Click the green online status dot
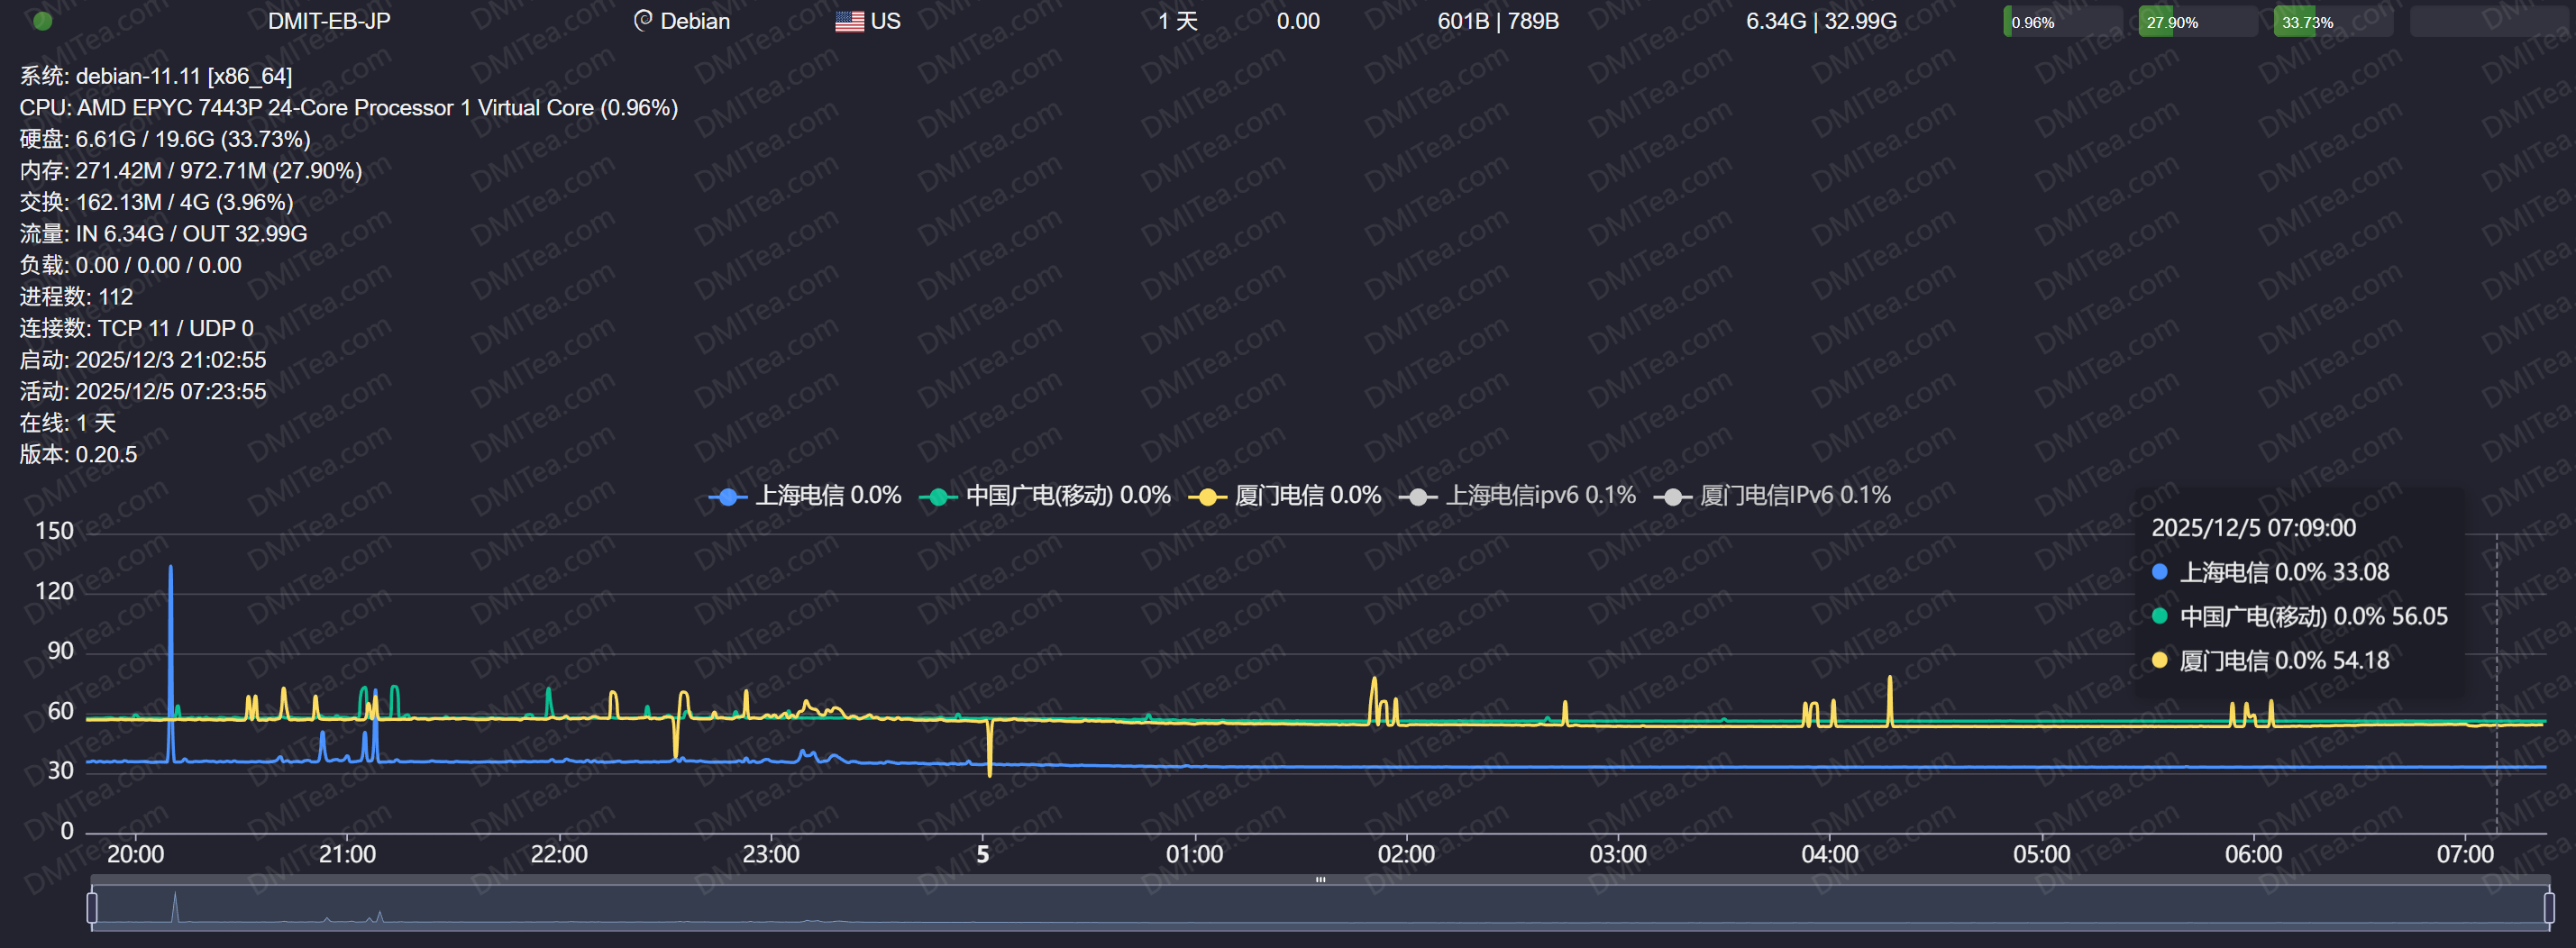 (42, 21)
